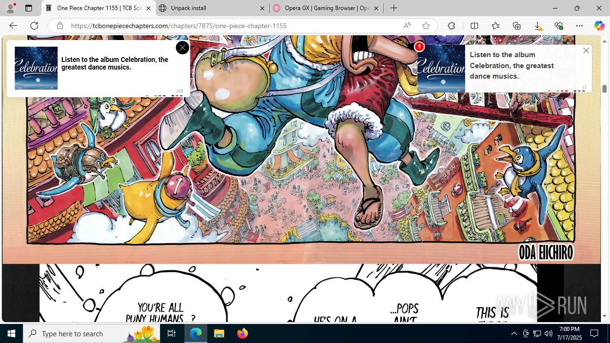Image resolution: width=610 pixels, height=343 pixels.
Task: Open the volume tray icon
Action: 548,333
